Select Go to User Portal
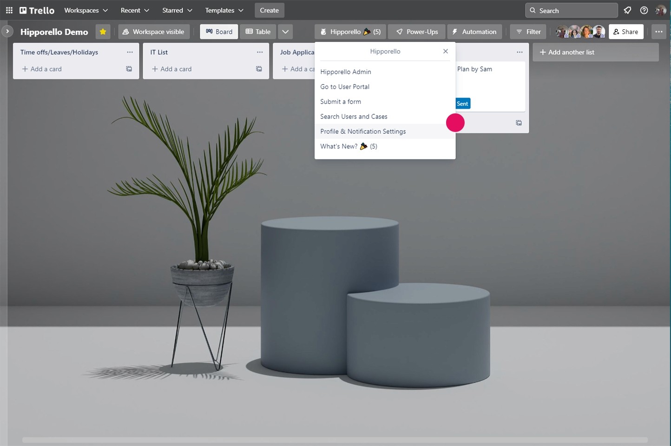Viewport: 671px width, 446px height. pyautogui.click(x=385, y=86)
